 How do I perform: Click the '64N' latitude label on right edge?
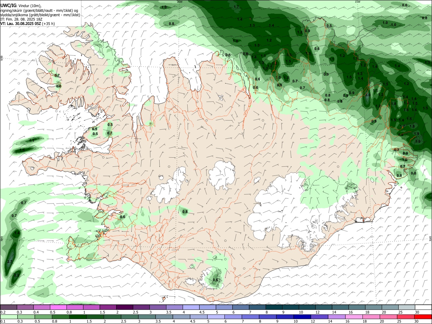pos(430,238)
